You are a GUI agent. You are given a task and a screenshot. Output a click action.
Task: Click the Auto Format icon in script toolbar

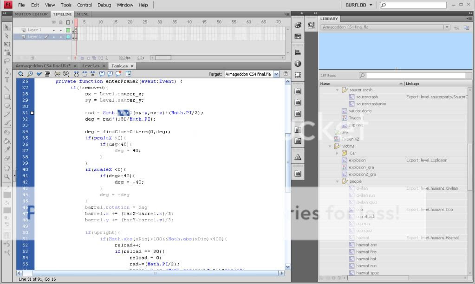coord(47,74)
